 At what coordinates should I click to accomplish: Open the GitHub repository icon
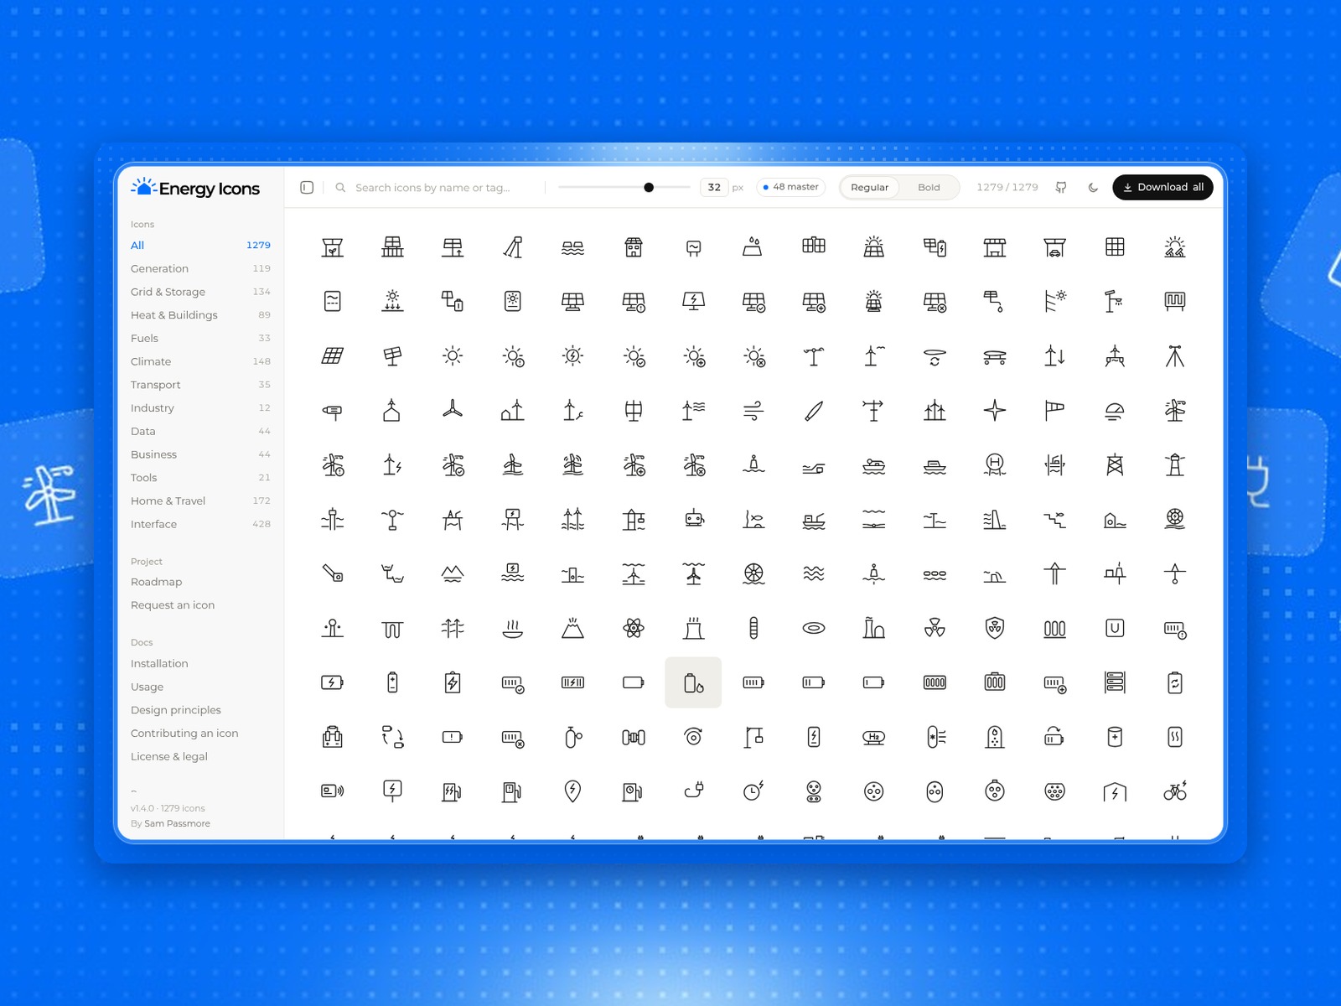coord(1061,187)
